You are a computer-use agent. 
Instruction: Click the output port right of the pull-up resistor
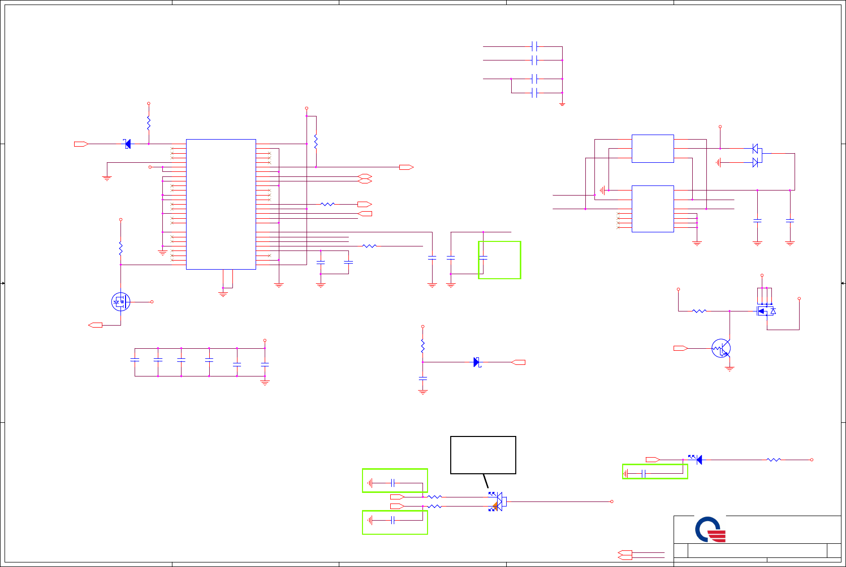[406, 167]
